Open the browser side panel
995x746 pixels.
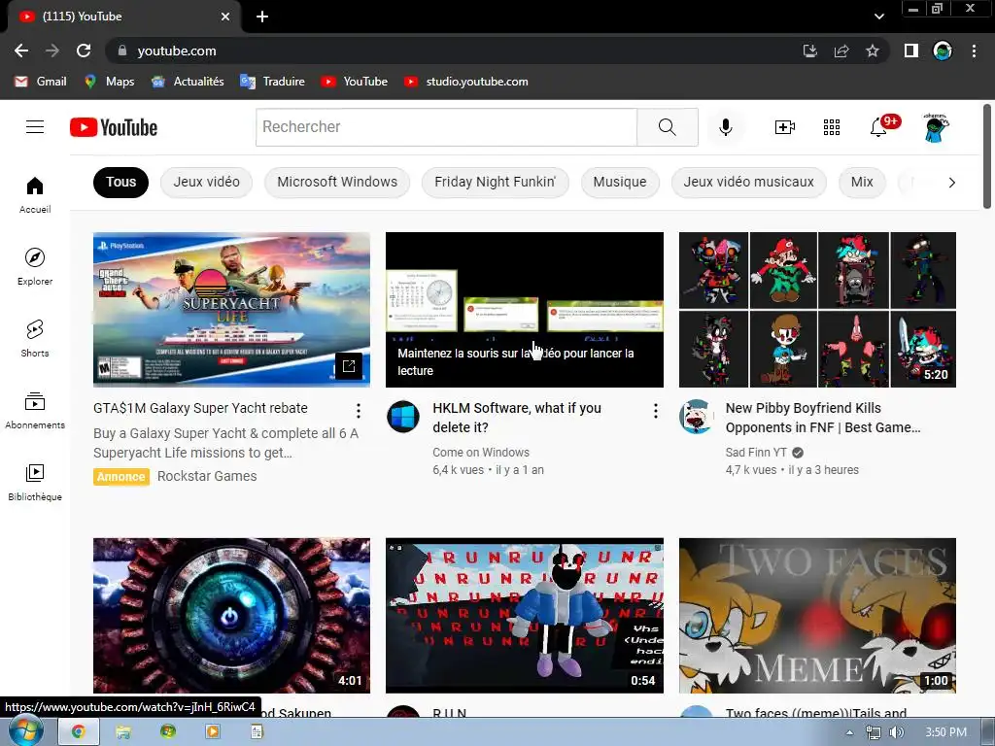911,51
